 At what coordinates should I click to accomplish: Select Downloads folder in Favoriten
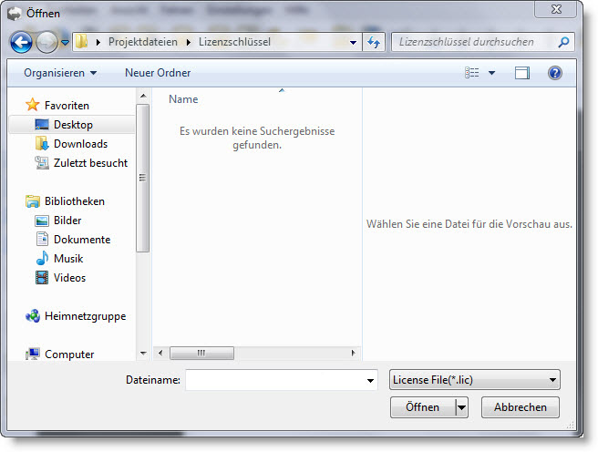point(79,144)
